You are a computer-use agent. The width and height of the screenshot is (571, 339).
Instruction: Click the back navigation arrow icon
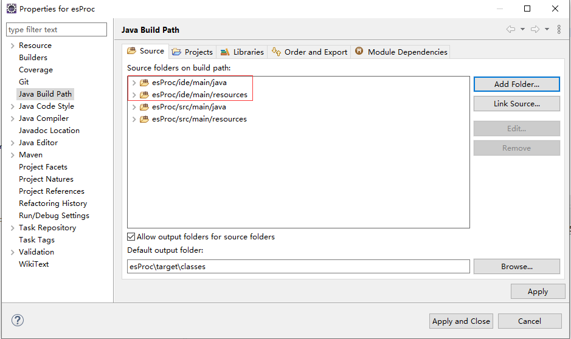[511, 29]
